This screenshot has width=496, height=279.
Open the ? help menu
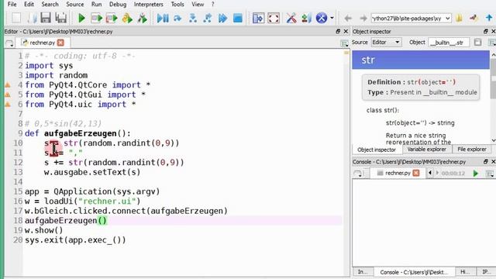tap(212, 5)
